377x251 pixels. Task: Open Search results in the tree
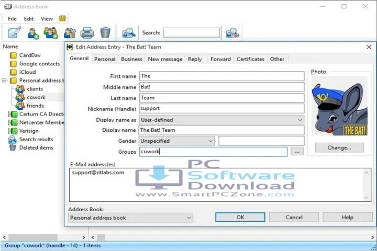[x=30, y=139]
